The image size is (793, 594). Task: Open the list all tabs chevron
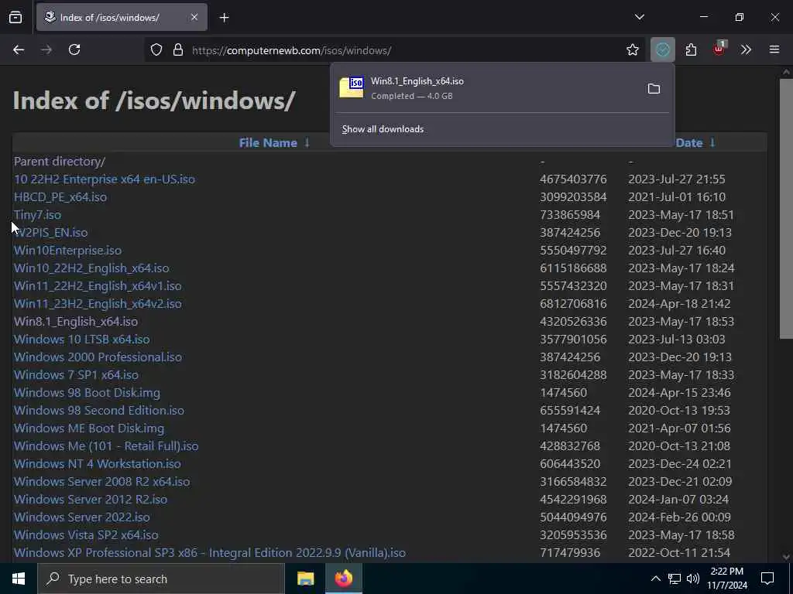pyautogui.click(x=639, y=17)
